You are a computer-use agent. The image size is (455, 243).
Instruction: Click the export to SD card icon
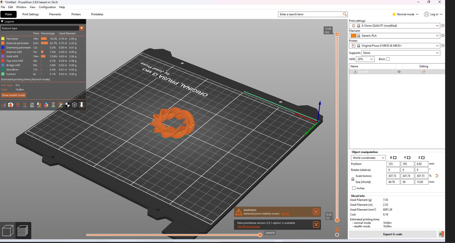pos(441,234)
